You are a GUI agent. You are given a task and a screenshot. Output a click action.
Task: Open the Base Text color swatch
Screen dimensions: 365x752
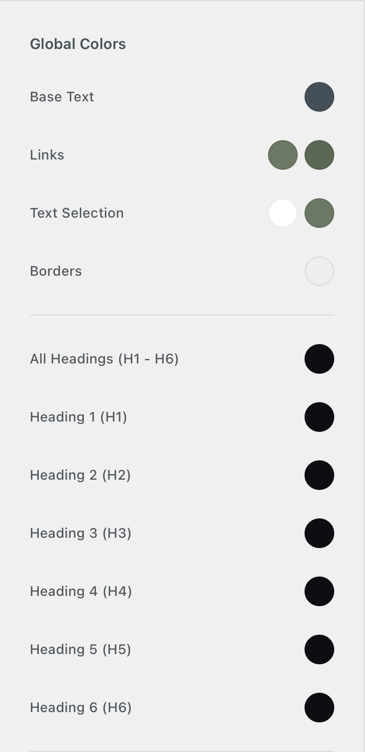(319, 97)
